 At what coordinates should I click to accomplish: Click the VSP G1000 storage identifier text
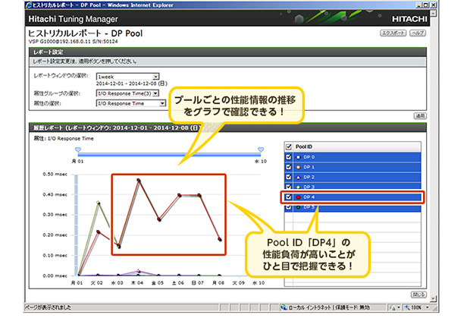73,42
